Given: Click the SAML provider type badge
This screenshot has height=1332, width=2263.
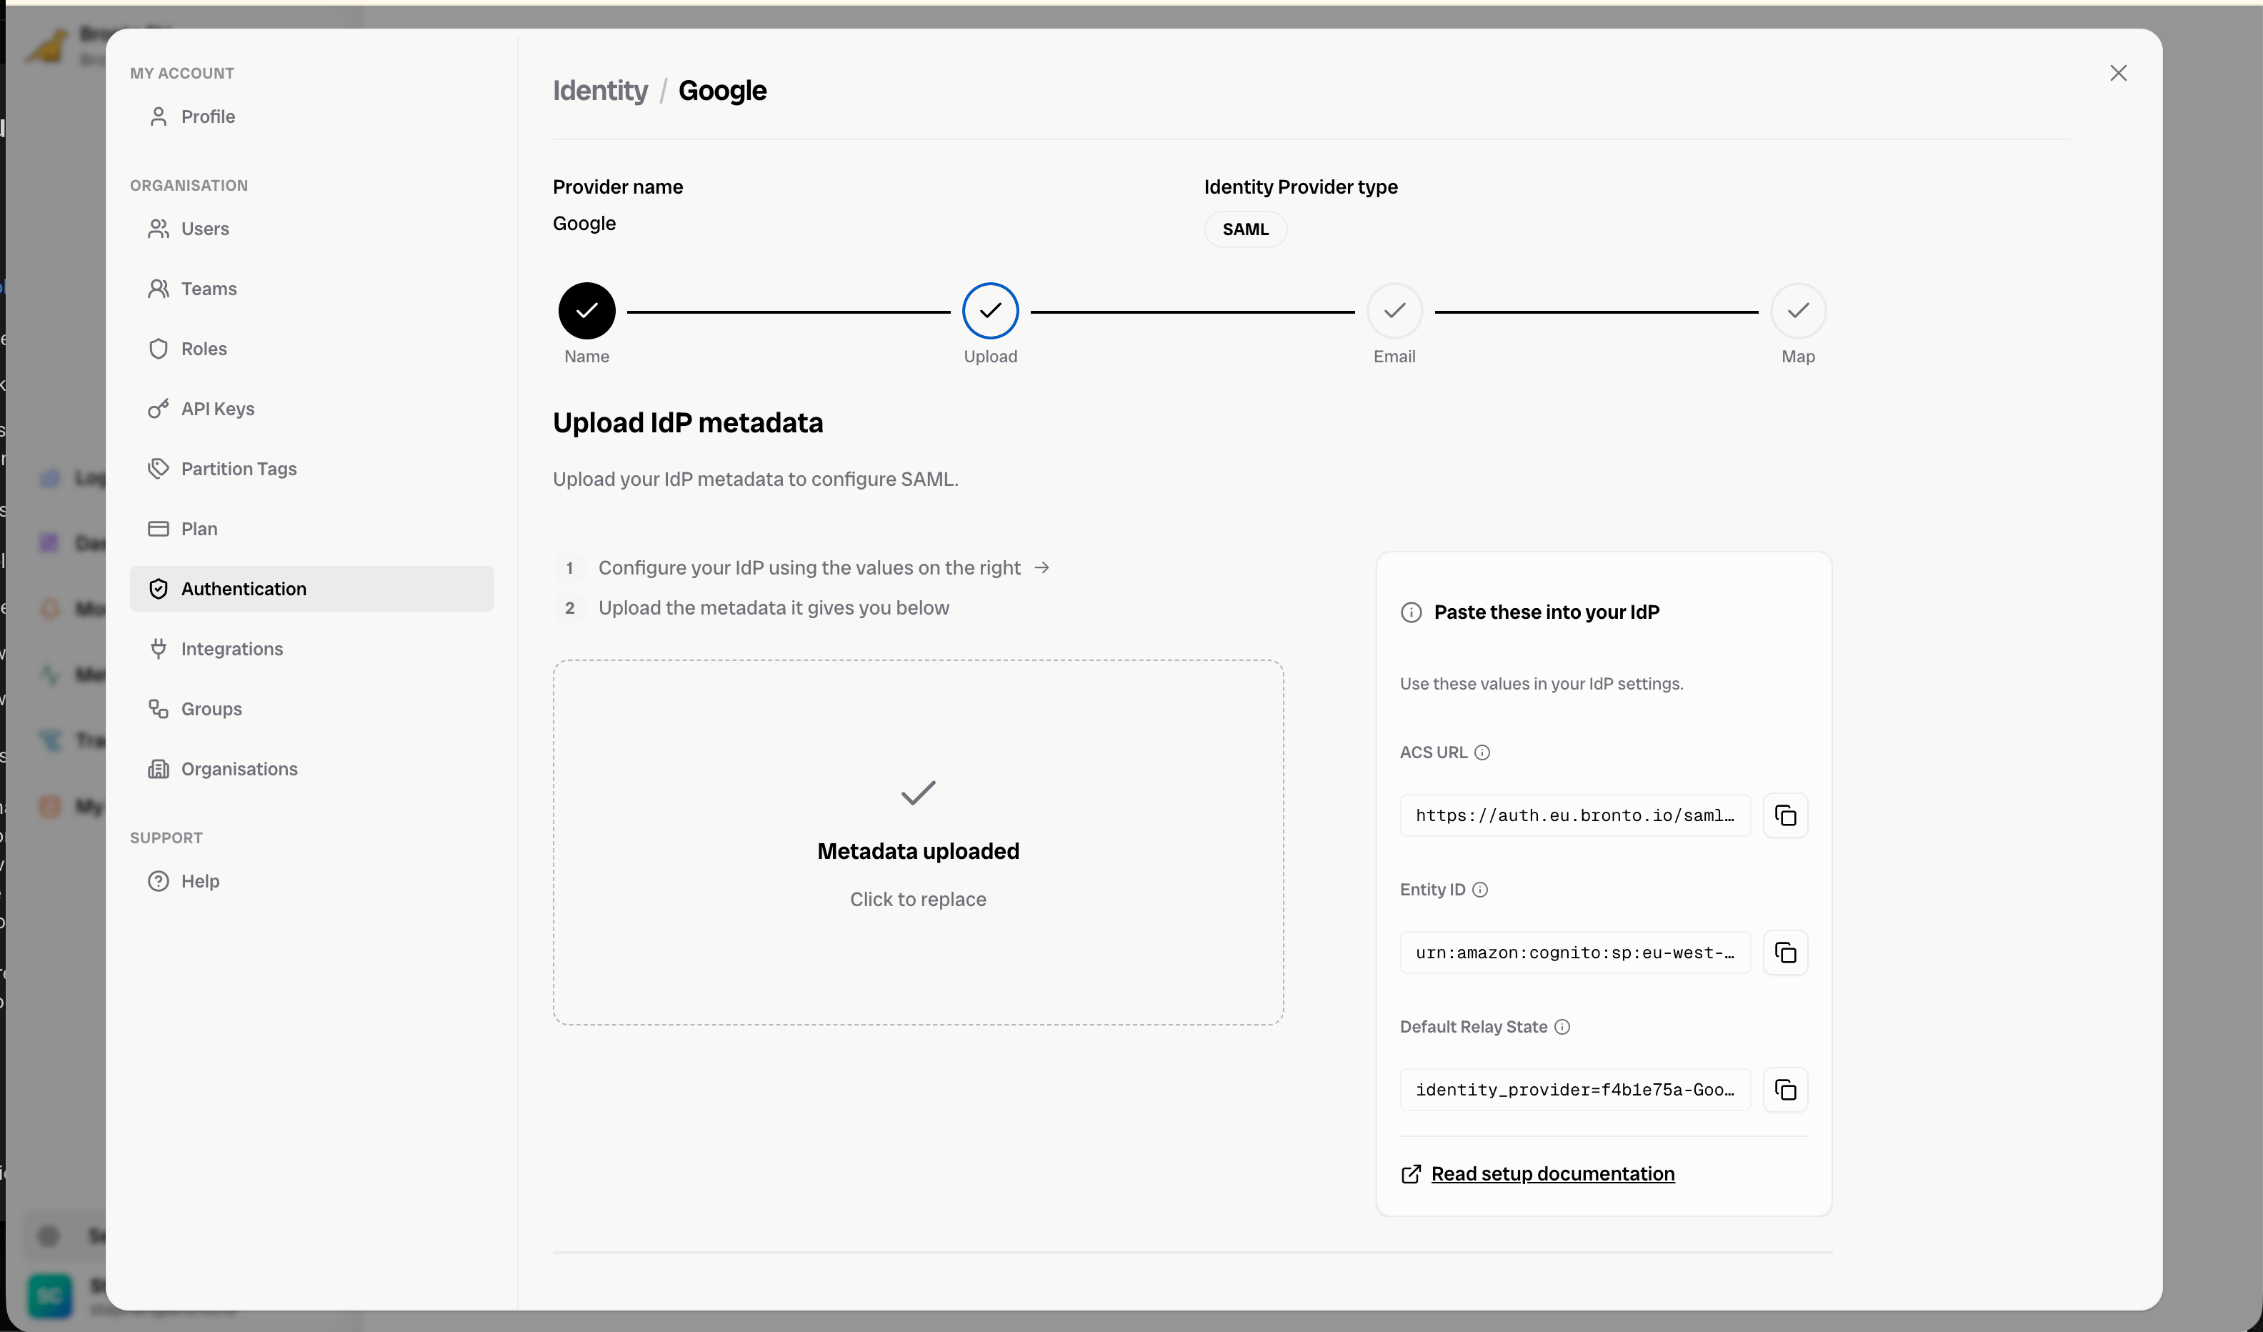Looking at the screenshot, I should point(1246,230).
